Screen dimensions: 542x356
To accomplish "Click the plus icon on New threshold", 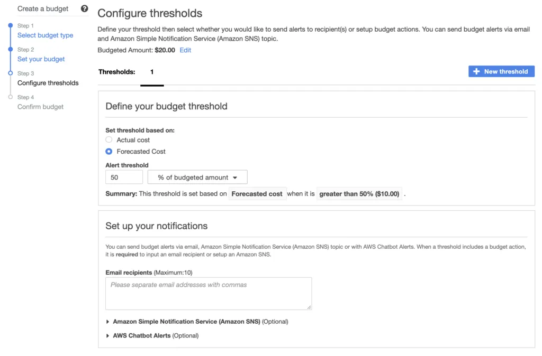I will click(476, 71).
